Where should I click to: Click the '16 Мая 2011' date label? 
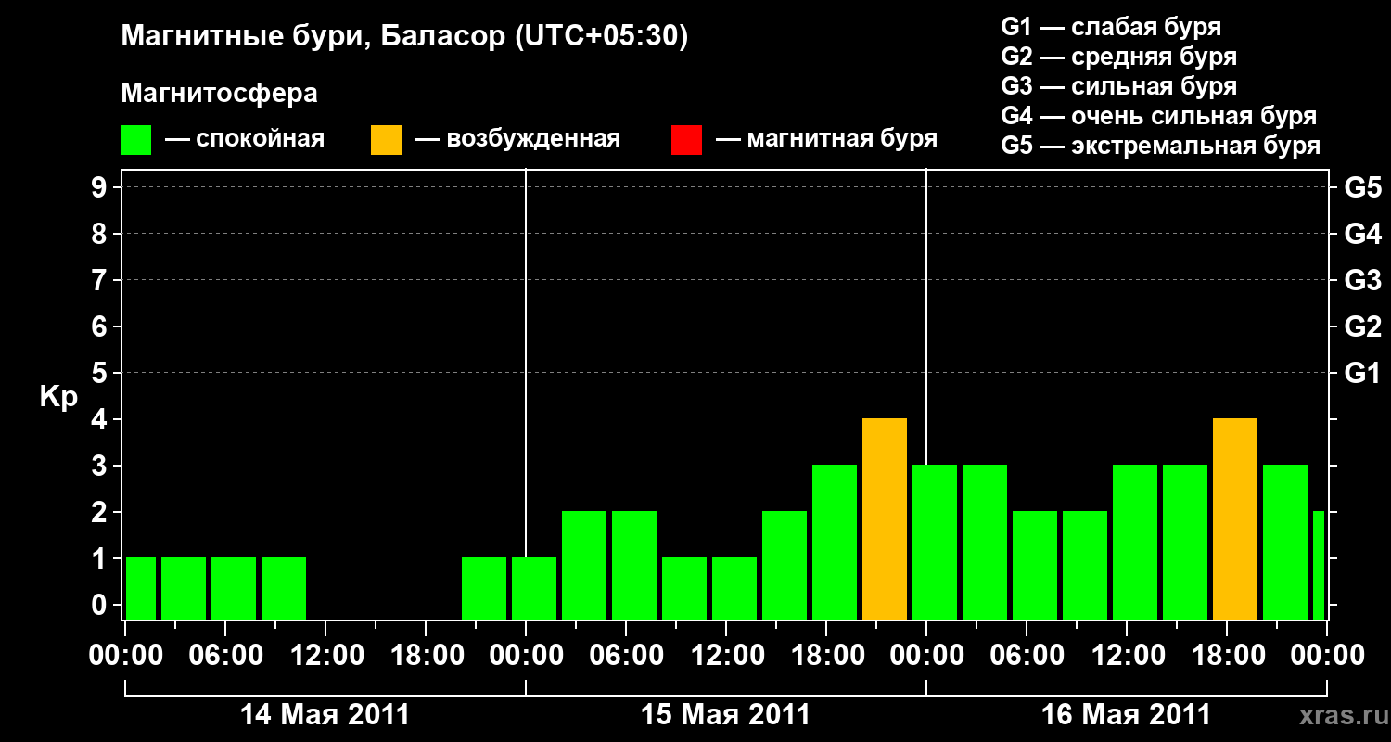click(x=1127, y=715)
